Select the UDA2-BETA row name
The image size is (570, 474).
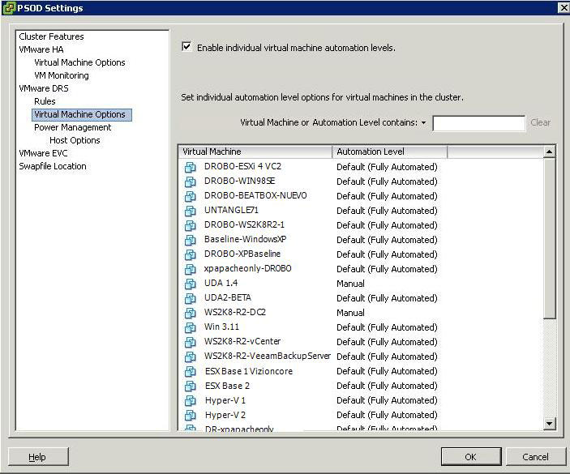(228, 298)
